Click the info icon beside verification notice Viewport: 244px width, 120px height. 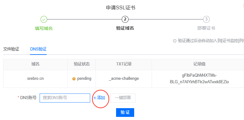click(x=175, y=41)
